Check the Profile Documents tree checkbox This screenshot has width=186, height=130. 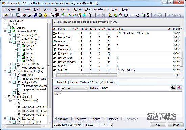click(x=9, y=71)
